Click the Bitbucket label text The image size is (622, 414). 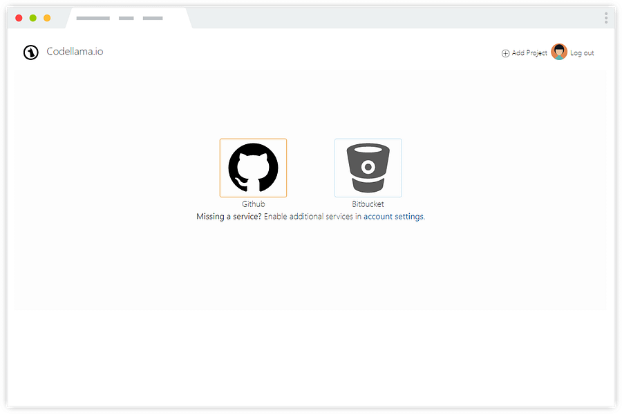coord(368,204)
